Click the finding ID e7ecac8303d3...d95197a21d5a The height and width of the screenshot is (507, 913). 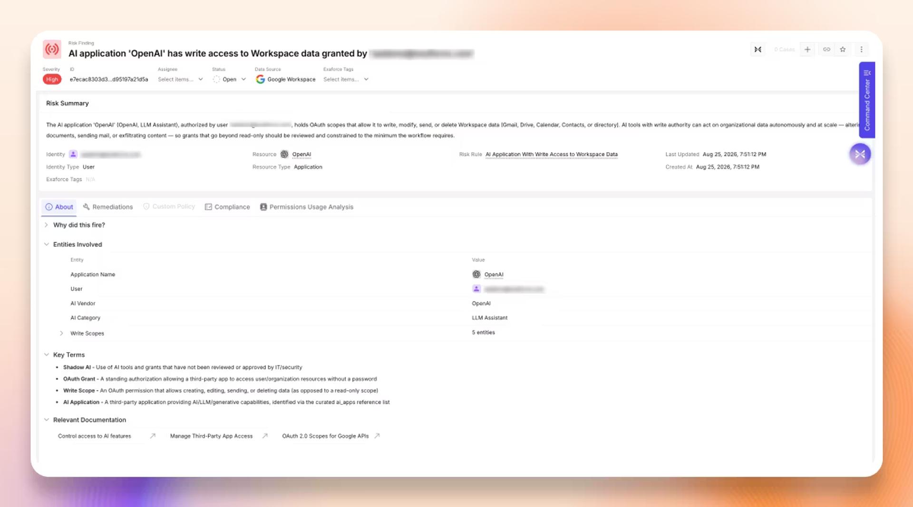click(109, 79)
